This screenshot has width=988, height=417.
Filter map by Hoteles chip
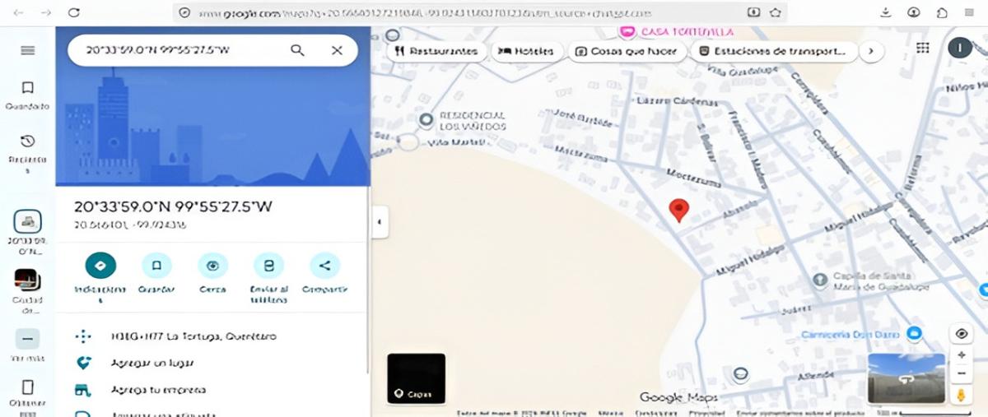[527, 51]
